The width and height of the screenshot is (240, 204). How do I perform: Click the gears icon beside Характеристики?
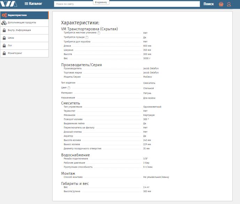[x=4, y=15]
